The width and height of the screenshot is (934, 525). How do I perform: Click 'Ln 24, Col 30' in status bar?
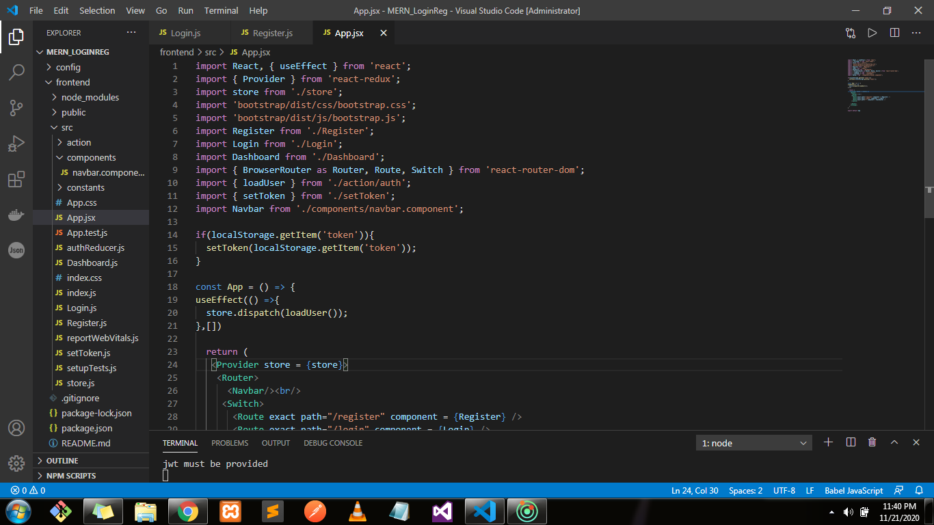pyautogui.click(x=695, y=490)
